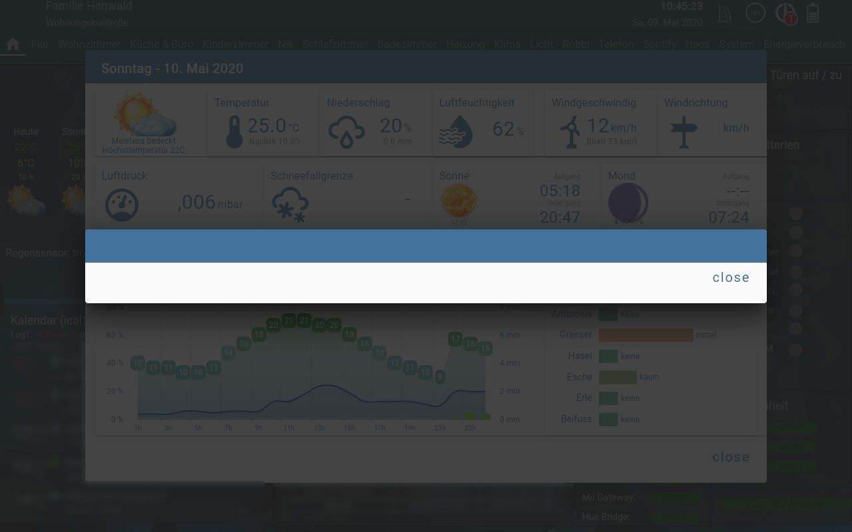Click the Meistens bedeckt forecast description
Viewport: 852px width, 532px height.
coord(144,146)
